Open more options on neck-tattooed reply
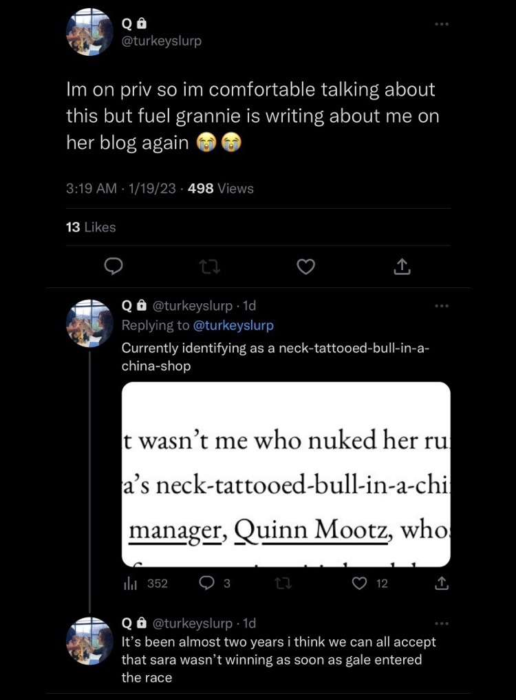The height and width of the screenshot is (700, 516). tap(442, 305)
